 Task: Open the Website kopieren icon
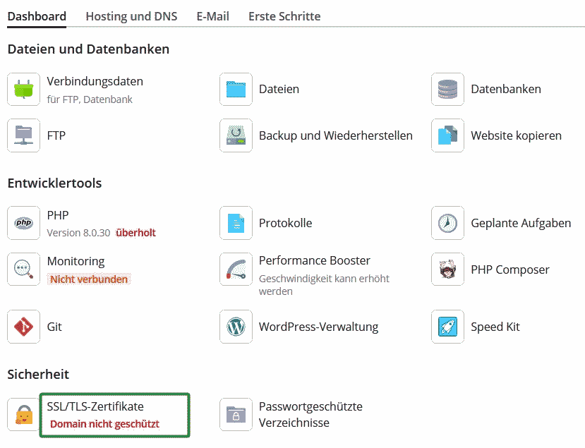447,135
